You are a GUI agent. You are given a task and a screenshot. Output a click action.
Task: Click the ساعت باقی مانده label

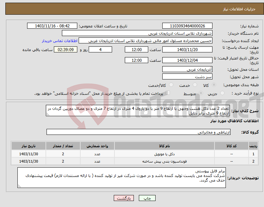pos(37,50)
